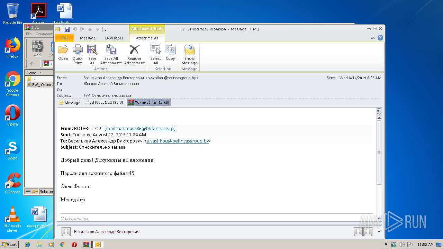Click Show Message in ribbon
The image size is (443, 249).
point(189,54)
